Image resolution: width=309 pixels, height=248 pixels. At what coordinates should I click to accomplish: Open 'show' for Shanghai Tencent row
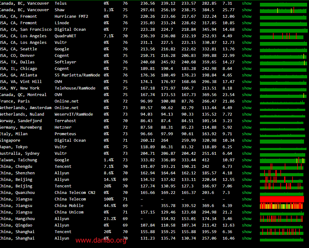tap(247, 232)
